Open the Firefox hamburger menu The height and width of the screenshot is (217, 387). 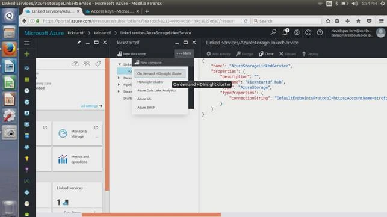381,21
